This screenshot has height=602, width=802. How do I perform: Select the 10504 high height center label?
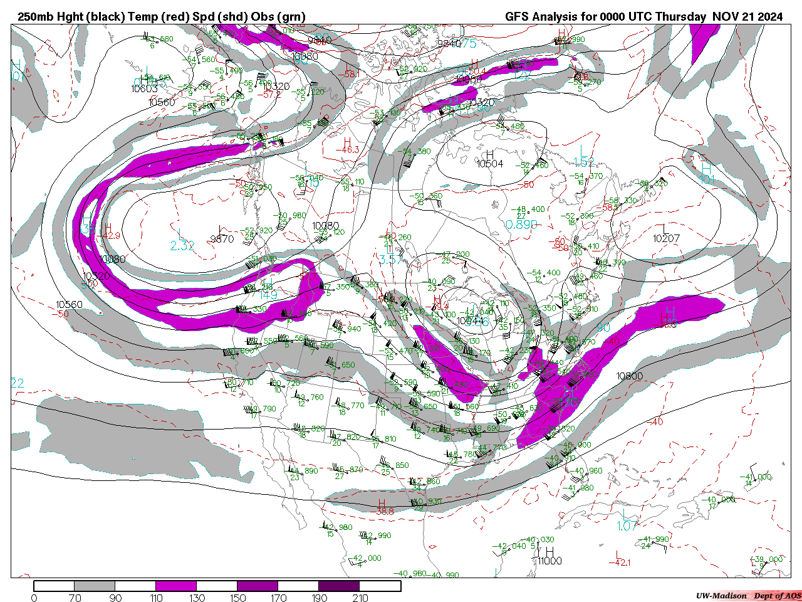(490, 164)
